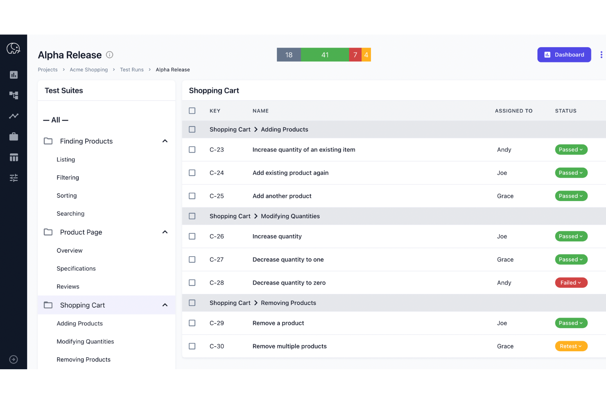Select the test suites tree icon in sidebar

(x=14, y=95)
